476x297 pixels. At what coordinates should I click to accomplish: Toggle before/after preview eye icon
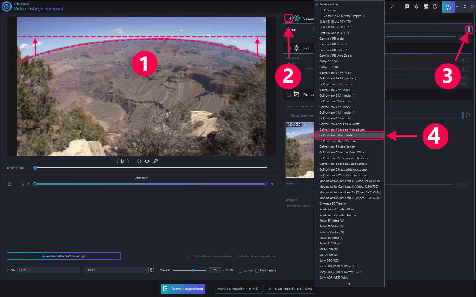click(147, 161)
